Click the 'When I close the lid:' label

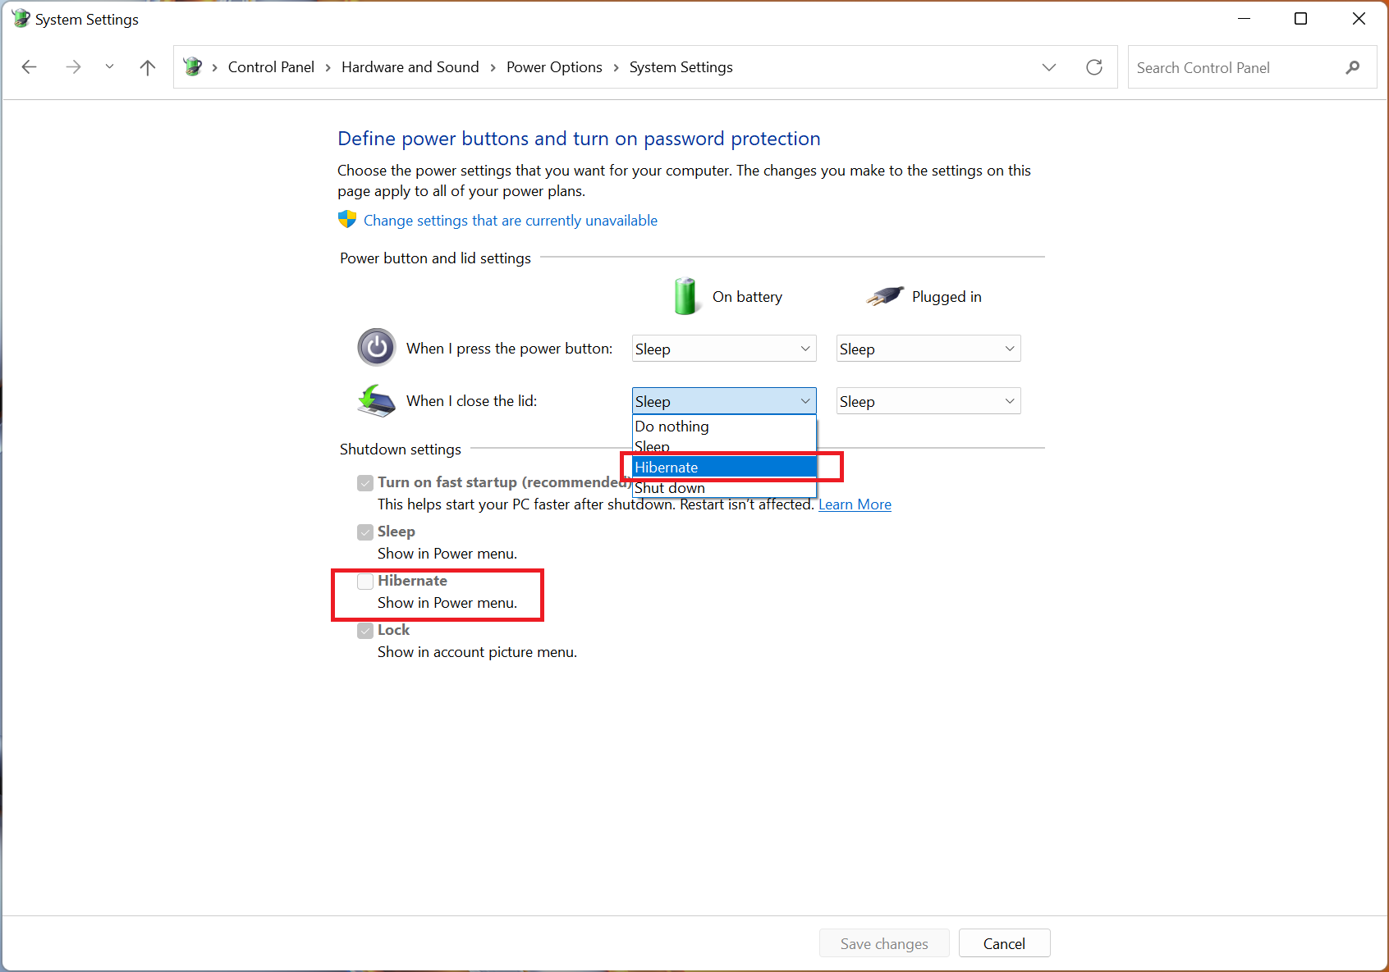pyautogui.click(x=472, y=401)
